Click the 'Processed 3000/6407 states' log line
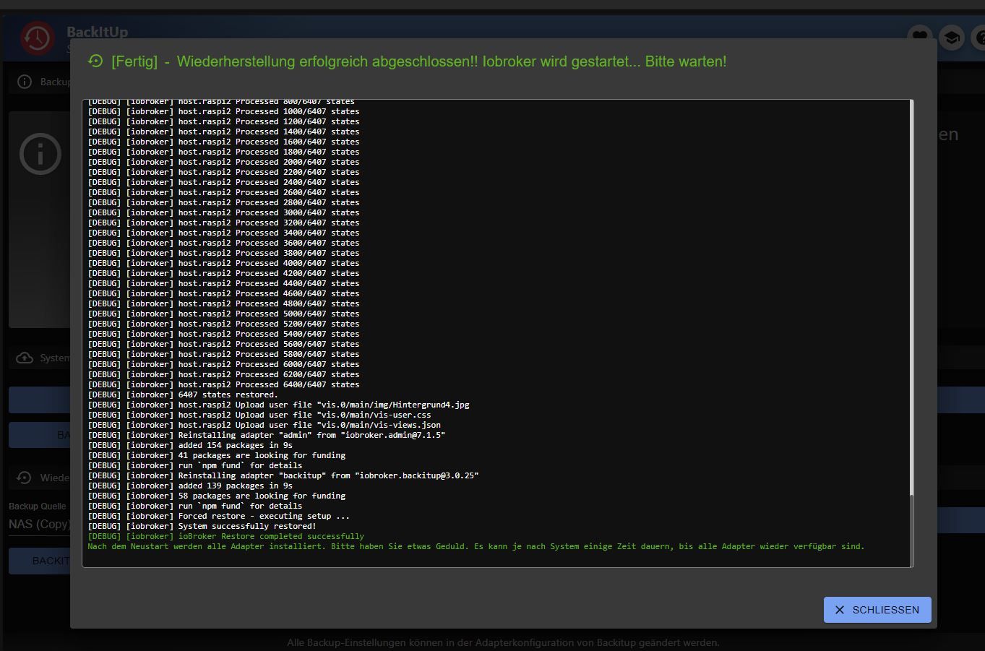 [223, 212]
